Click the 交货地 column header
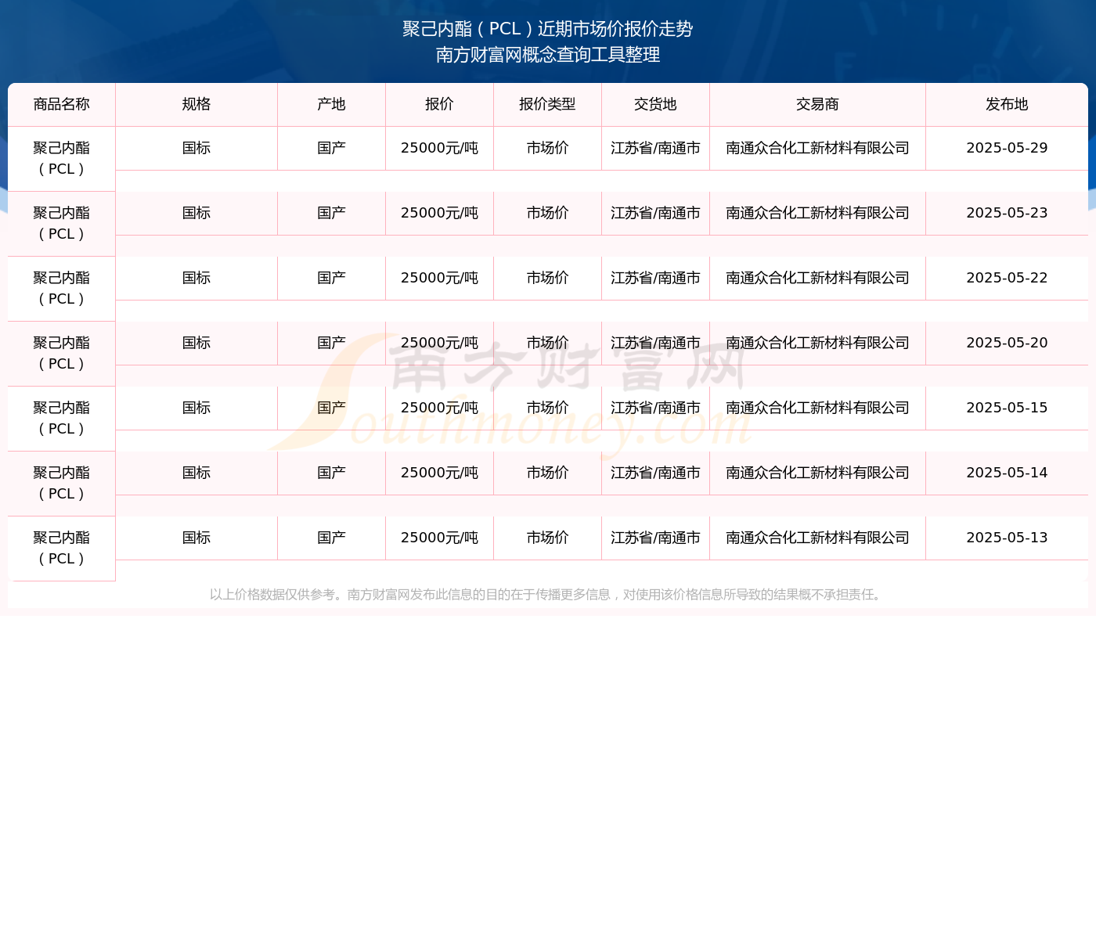Image resolution: width=1096 pixels, height=943 pixels. [655, 104]
